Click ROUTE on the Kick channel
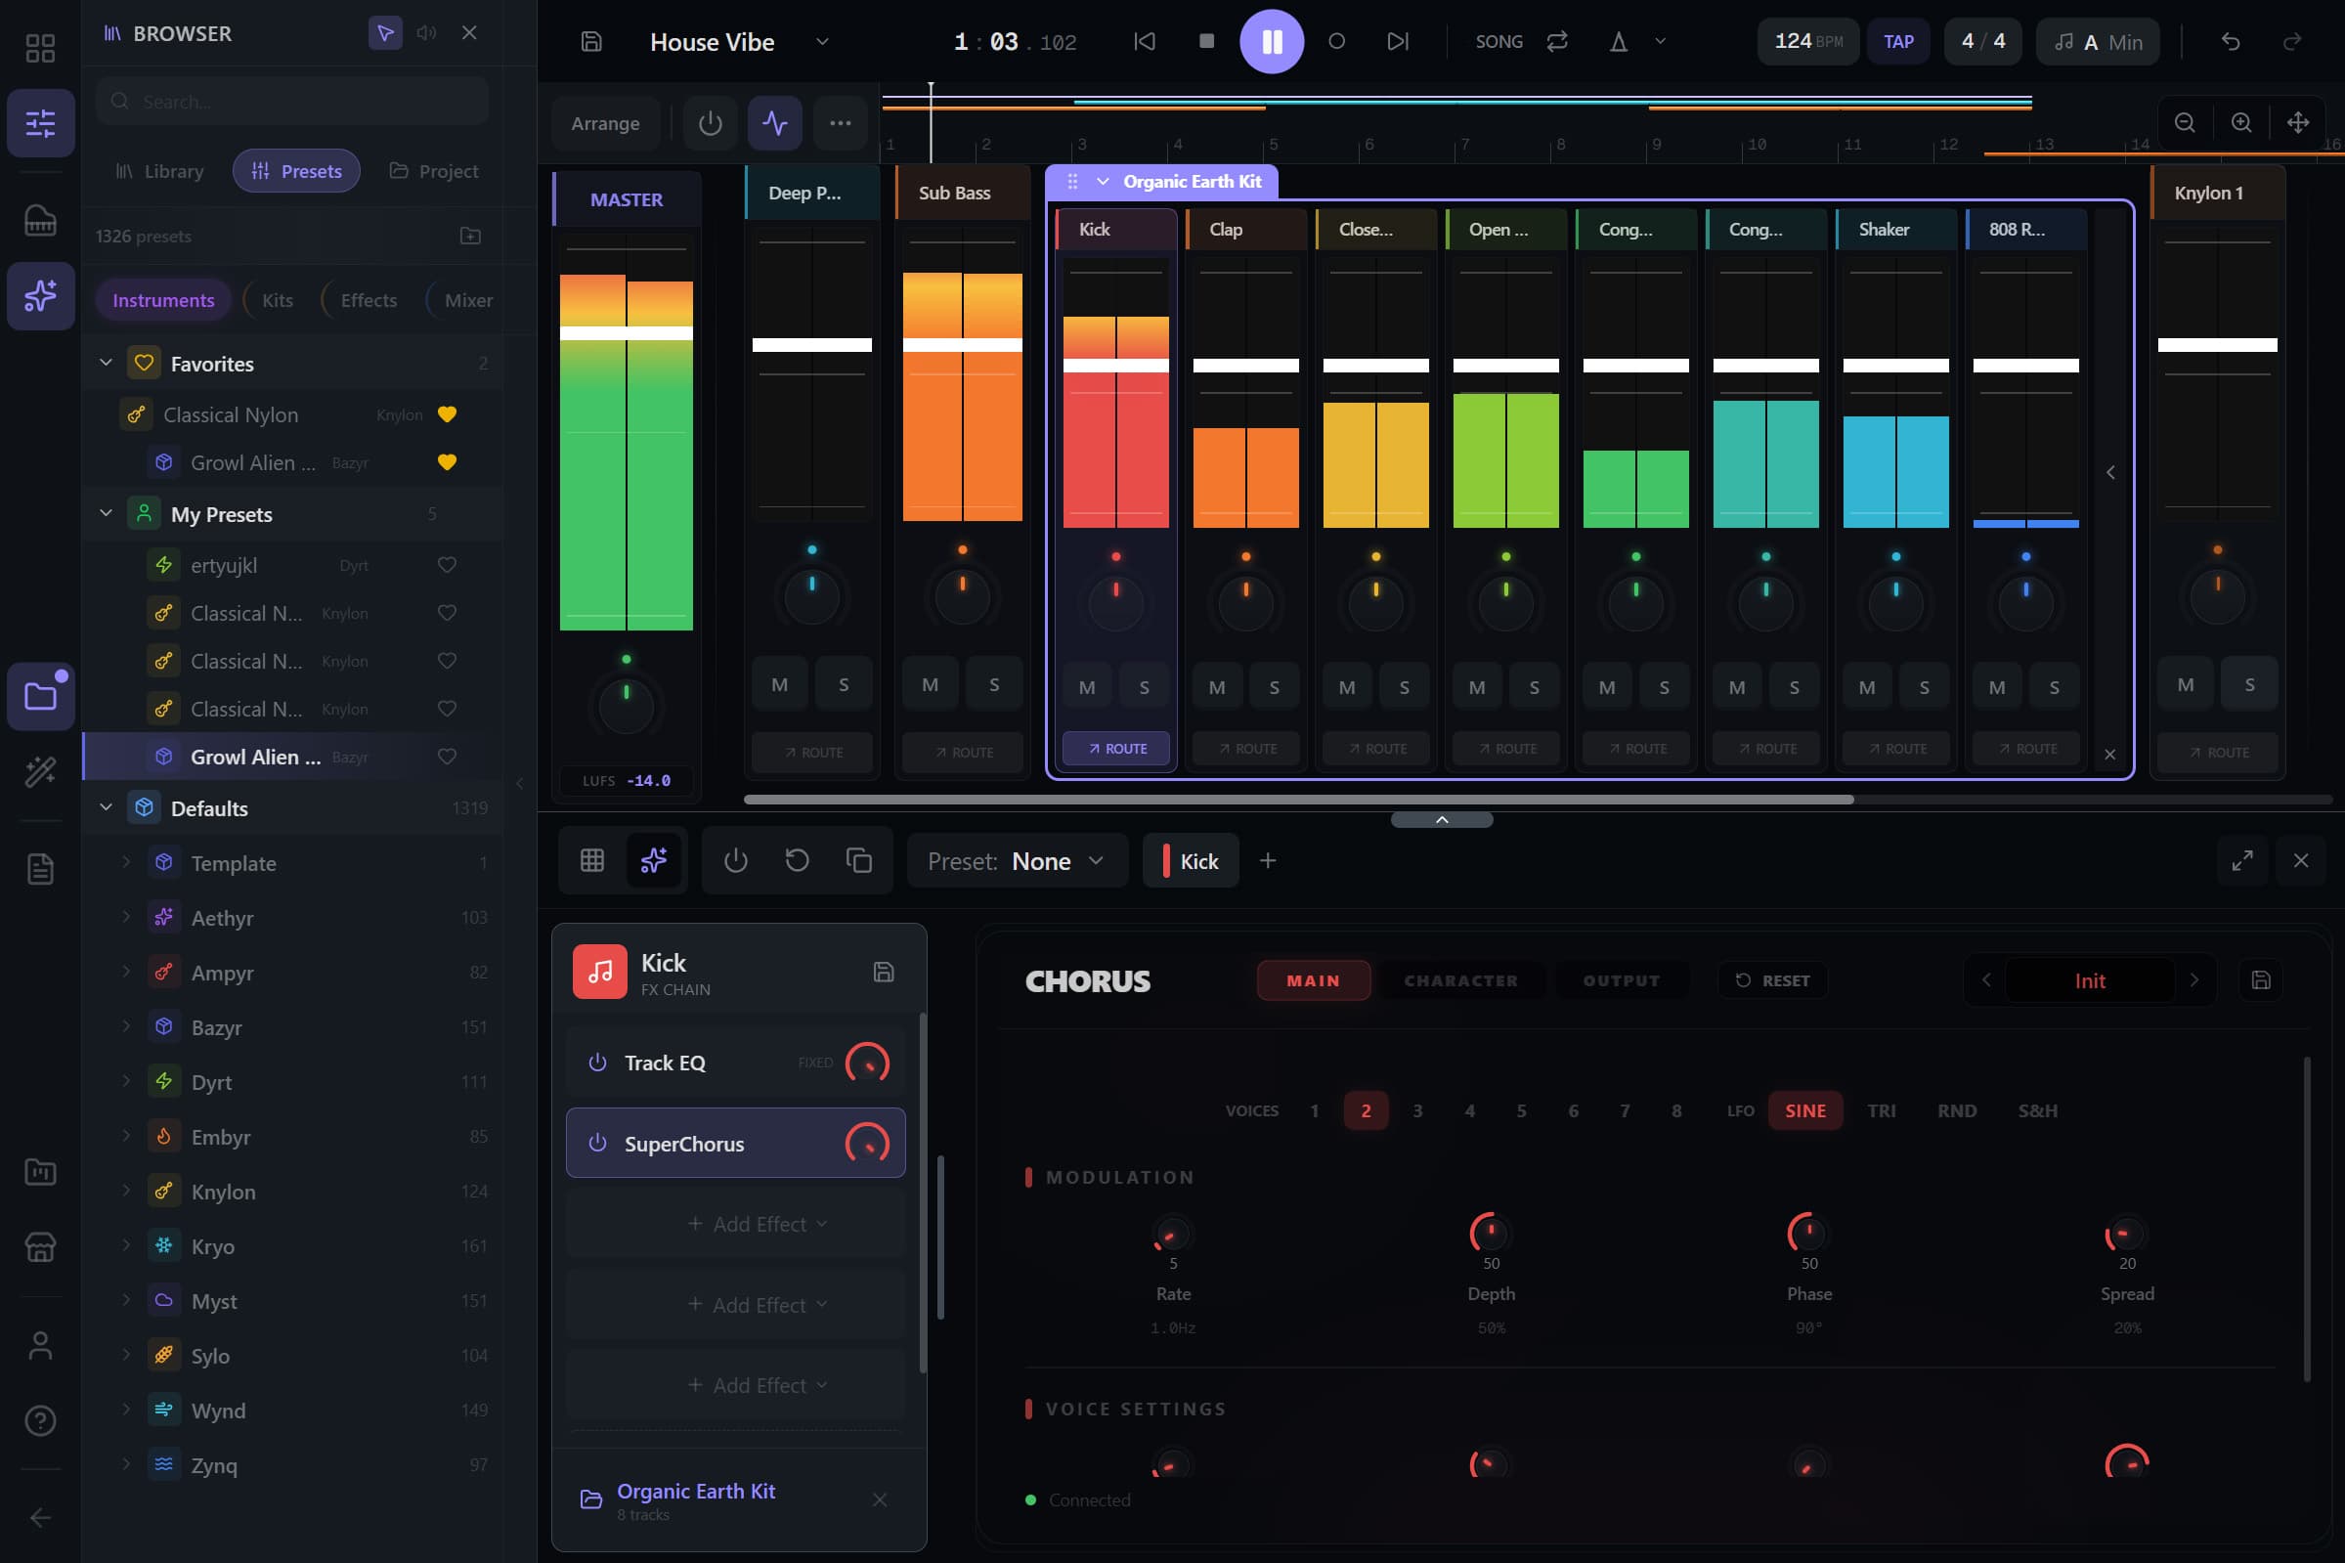This screenshot has height=1563, width=2345. (1115, 748)
